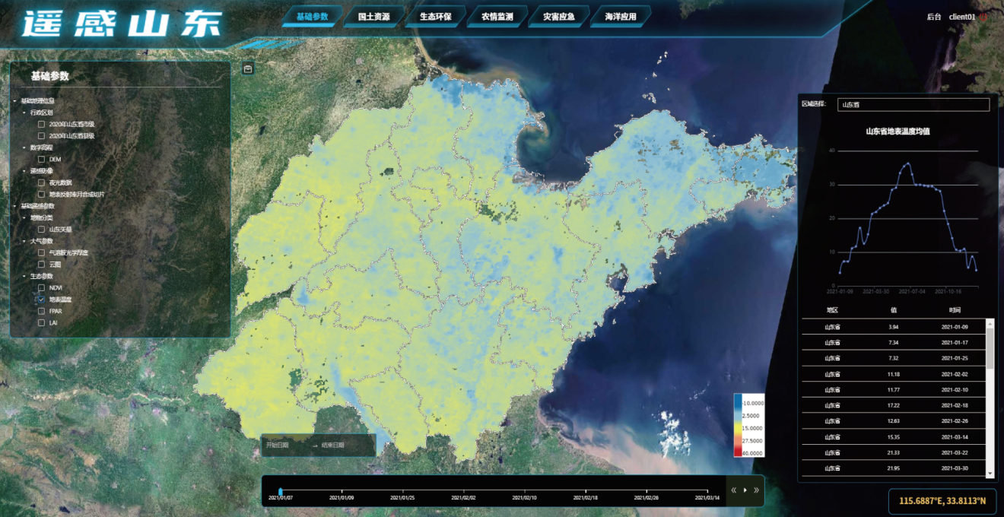The height and width of the screenshot is (517, 1004).
Task: Open the 区域选择 region dropdown
Action: click(x=913, y=105)
